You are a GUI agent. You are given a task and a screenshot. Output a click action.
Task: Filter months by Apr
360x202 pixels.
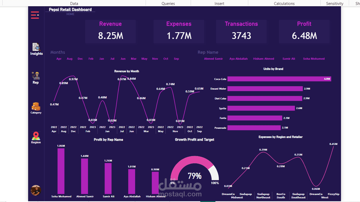coord(59,59)
